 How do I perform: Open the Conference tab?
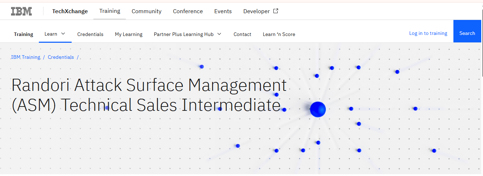(x=188, y=11)
